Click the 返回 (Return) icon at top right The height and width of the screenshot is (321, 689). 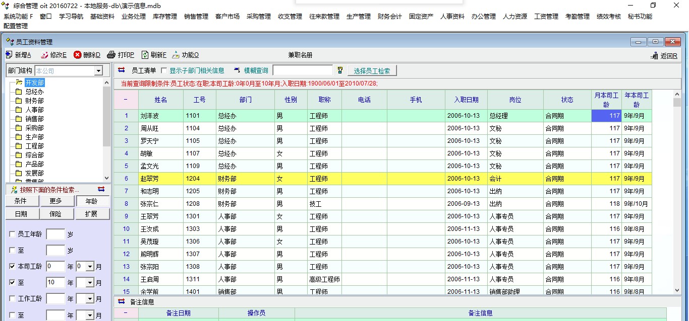(x=655, y=56)
